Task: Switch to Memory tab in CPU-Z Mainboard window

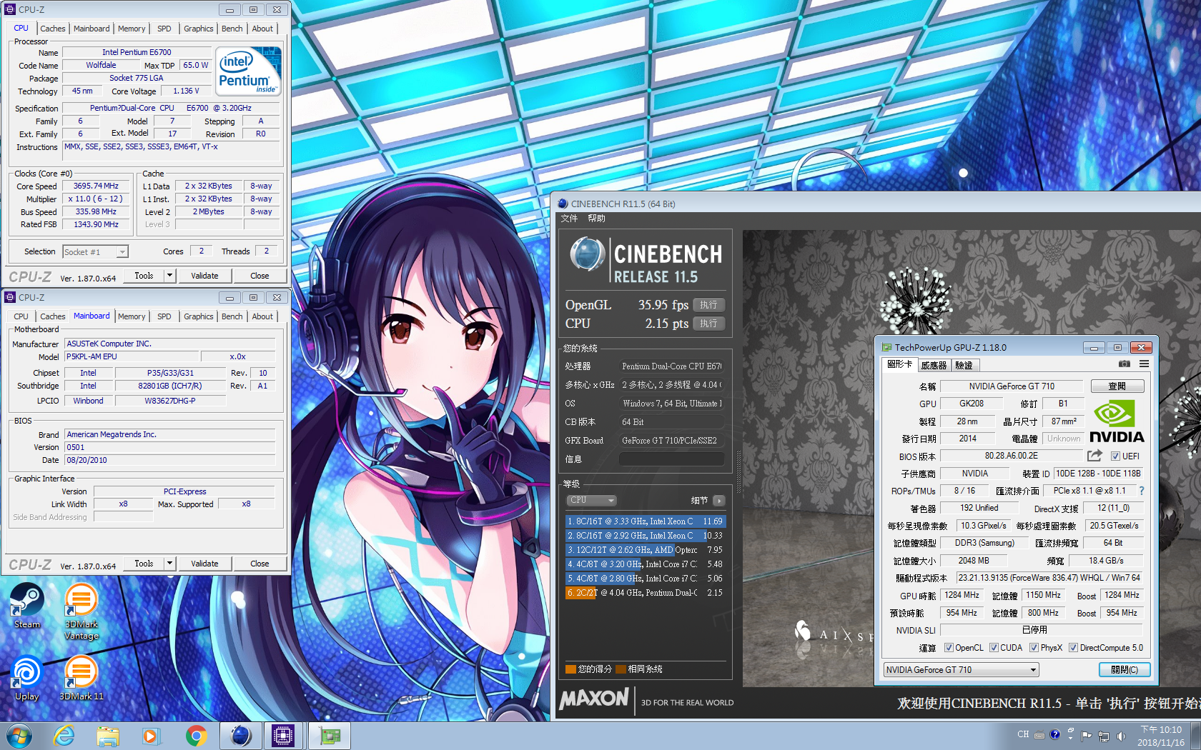Action: (132, 316)
